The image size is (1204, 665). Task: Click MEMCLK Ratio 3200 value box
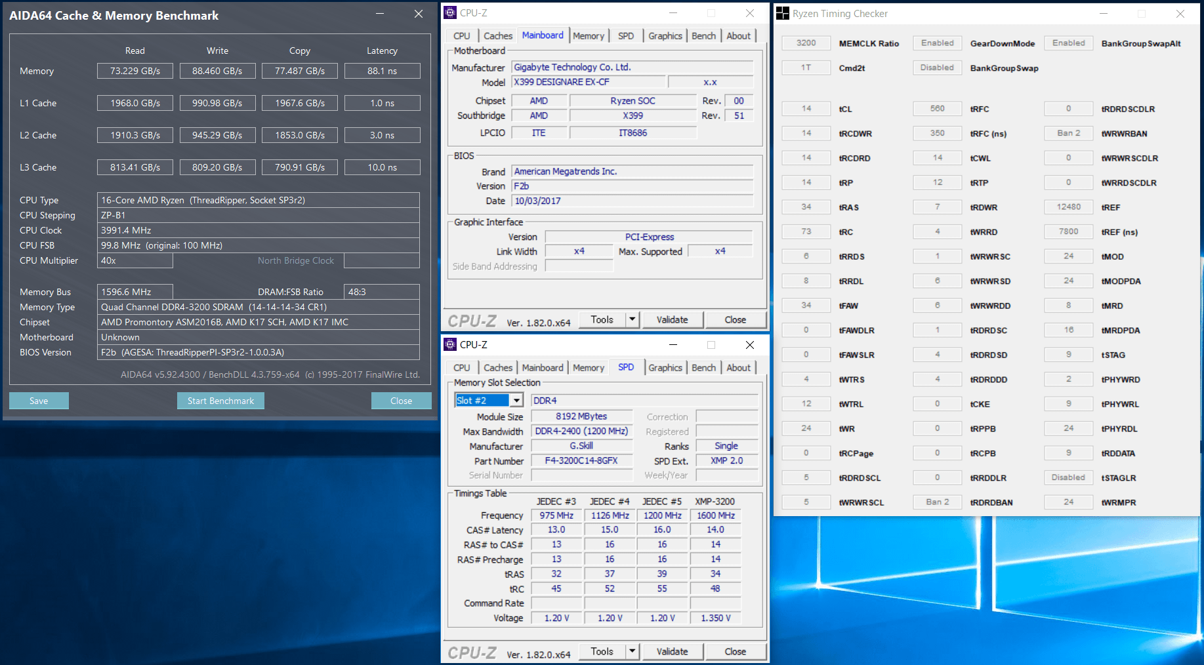pyautogui.click(x=806, y=43)
